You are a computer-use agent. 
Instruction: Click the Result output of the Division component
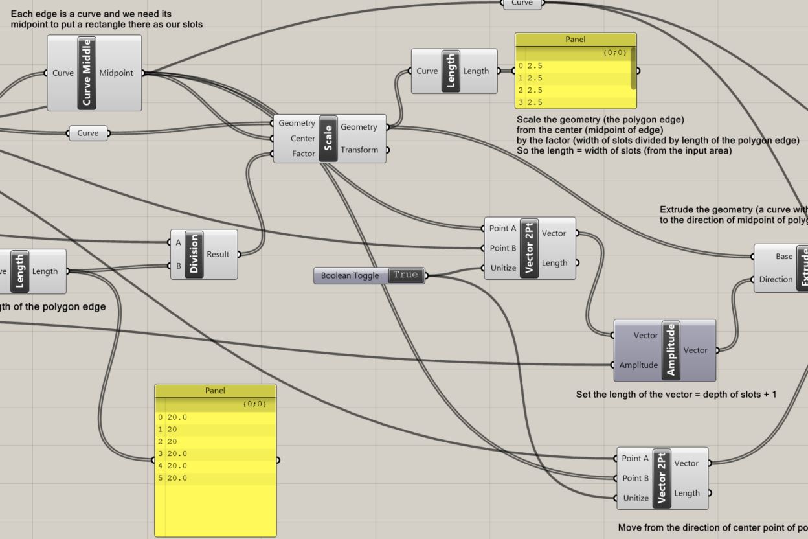(x=218, y=255)
